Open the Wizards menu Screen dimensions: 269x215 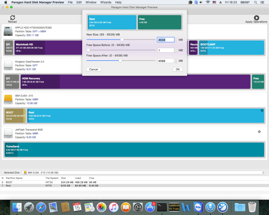(106, 2)
